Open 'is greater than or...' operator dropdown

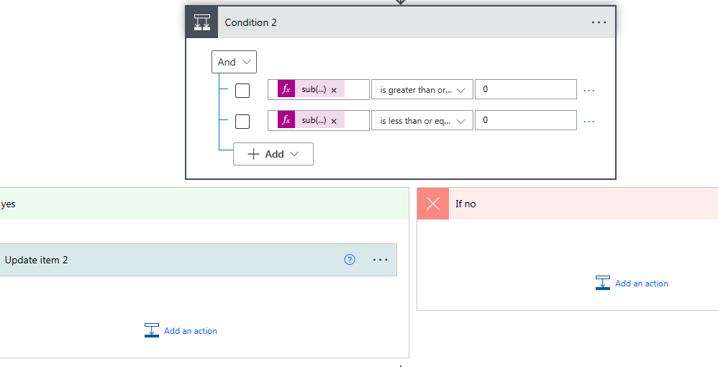[x=422, y=89]
